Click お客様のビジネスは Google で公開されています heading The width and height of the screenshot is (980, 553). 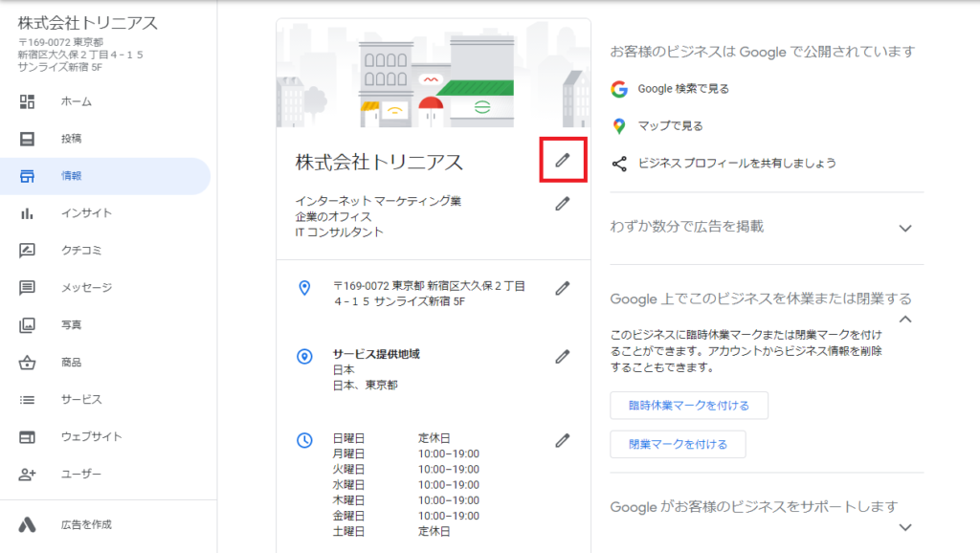pyautogui.click(x=763, y=52)
